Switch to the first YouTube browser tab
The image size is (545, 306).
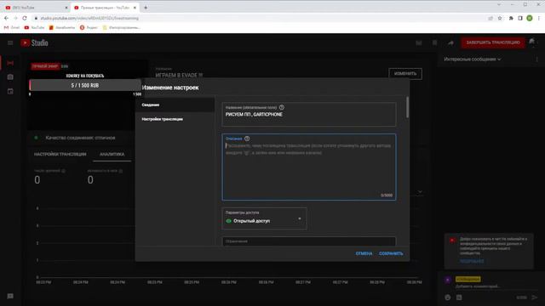tap(35, 8)
